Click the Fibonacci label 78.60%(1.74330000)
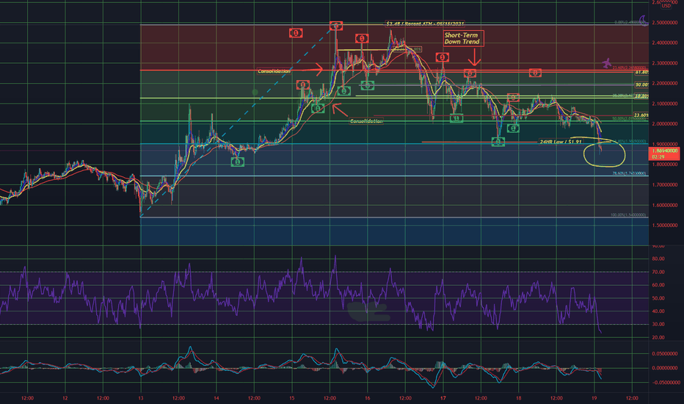Image resolution: width=684 pixels, height=404 pixels. [629, 173]
